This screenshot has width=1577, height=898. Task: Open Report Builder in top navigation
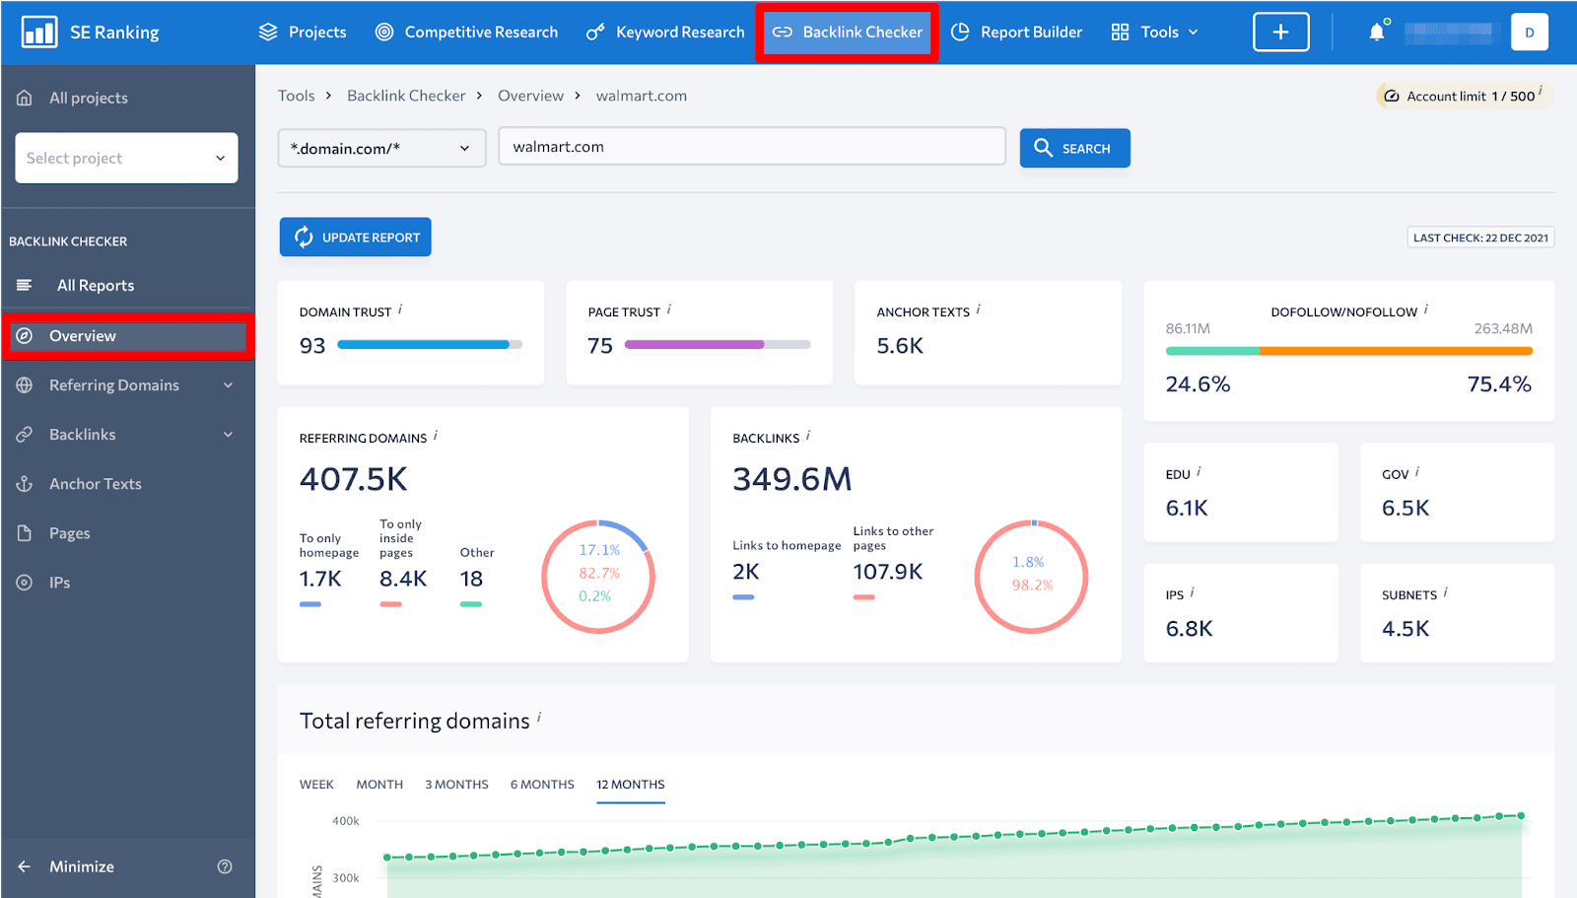[1016, 32]
